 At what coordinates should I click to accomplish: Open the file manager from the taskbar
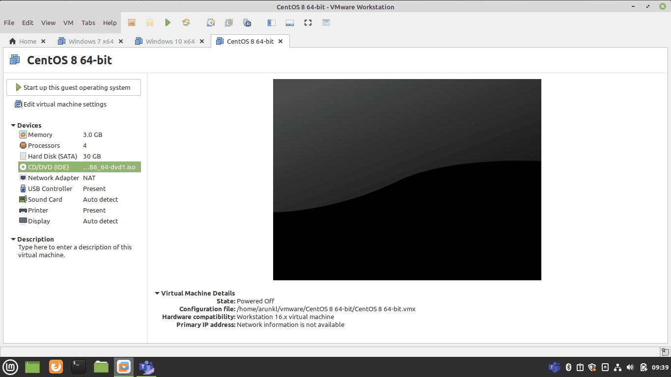(x=101, y=366)
